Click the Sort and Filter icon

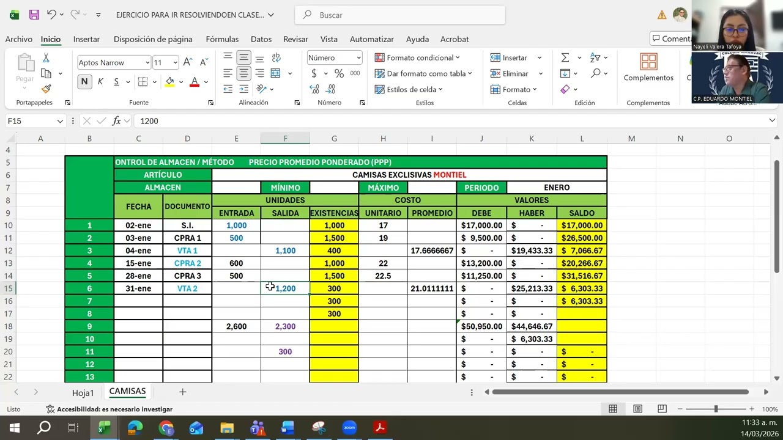click(595, 57)
